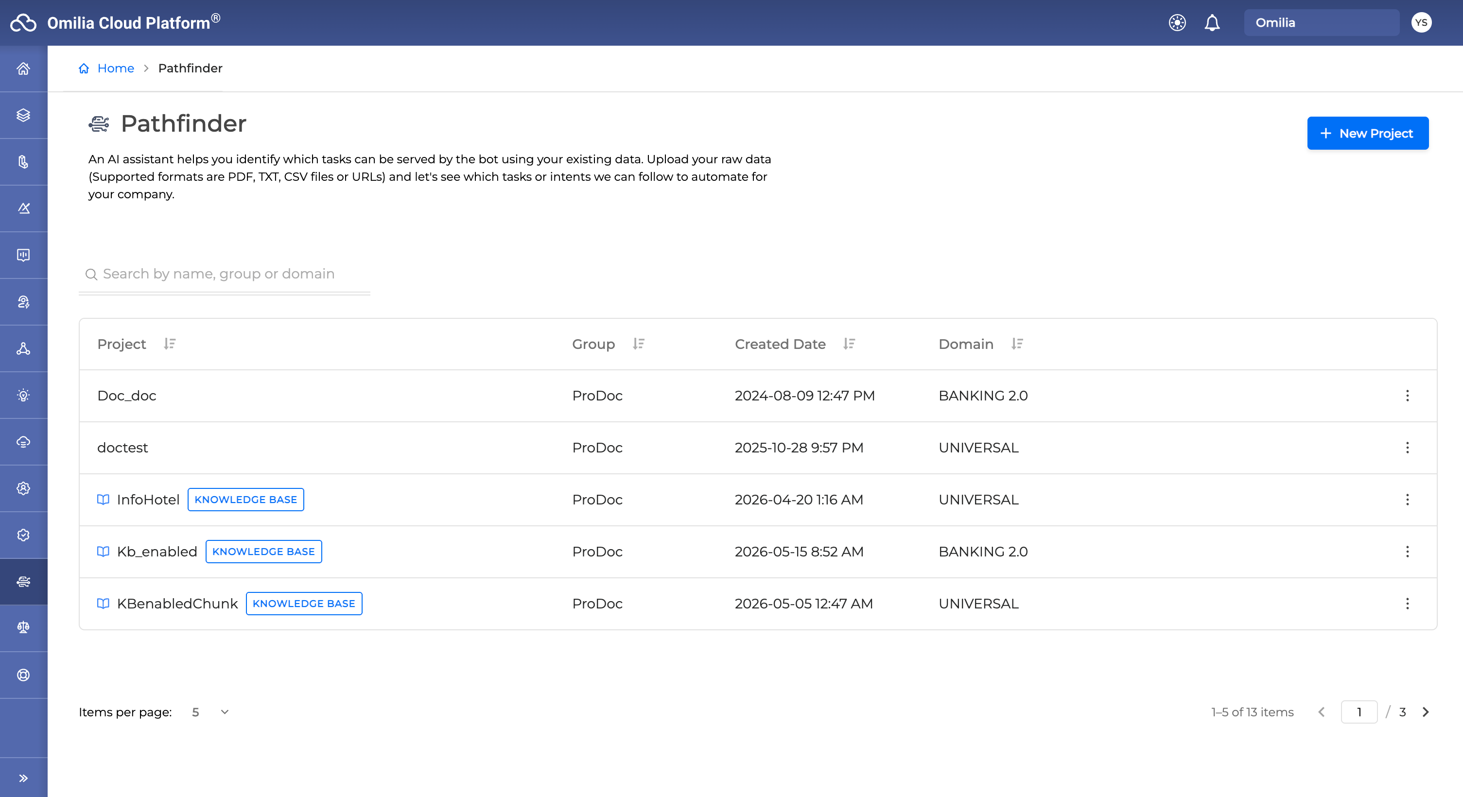
Task: Open the InfoHotel project
Action: (148, 500)
